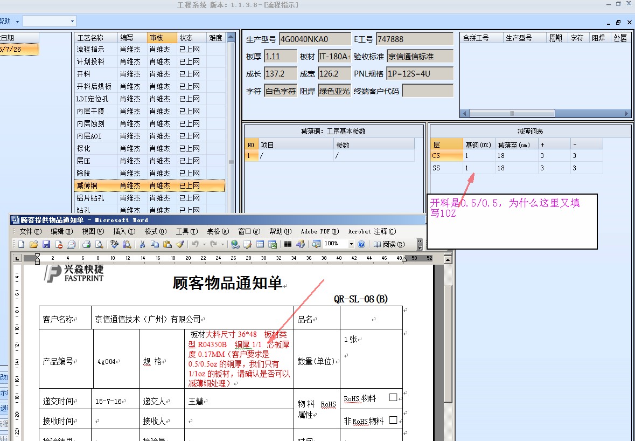Viewport: 635px width, 441px height.
Task: Click the 验收标准 field 京信通信标准
Action: coord(420,57)
